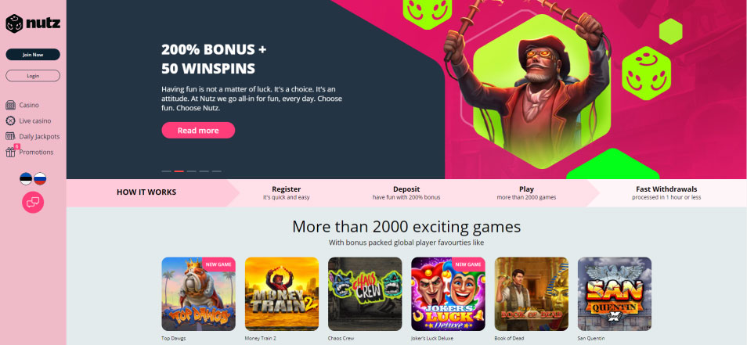The image size is (747, 345).
Task: Select the last carousel slide indicator
Action: 217,171
